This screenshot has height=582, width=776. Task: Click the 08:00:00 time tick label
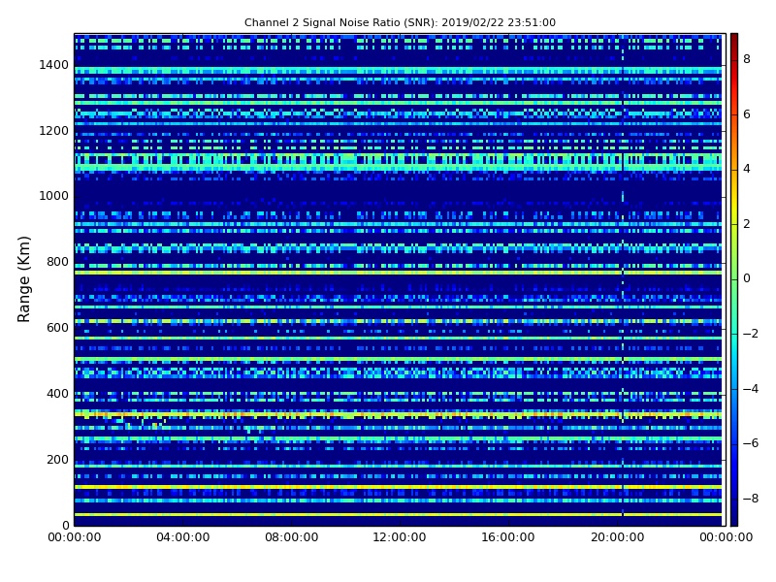292,537
